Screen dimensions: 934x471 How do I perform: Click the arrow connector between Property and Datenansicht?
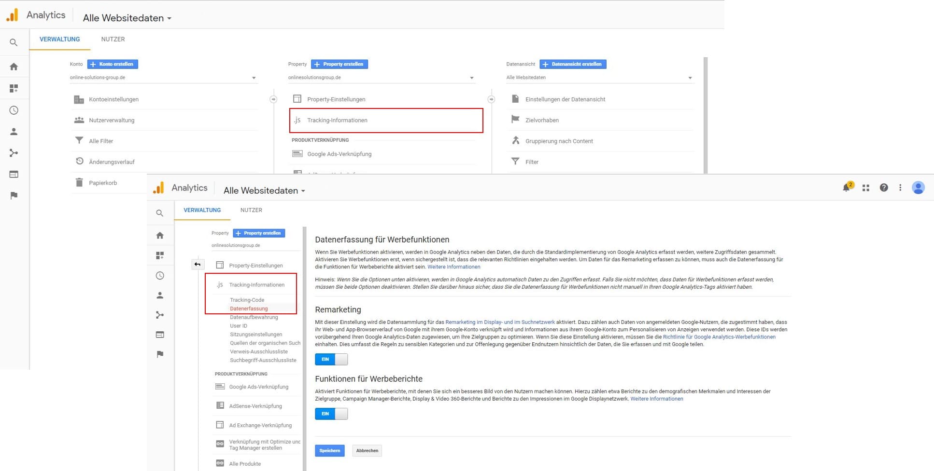(x=491, y=99)
